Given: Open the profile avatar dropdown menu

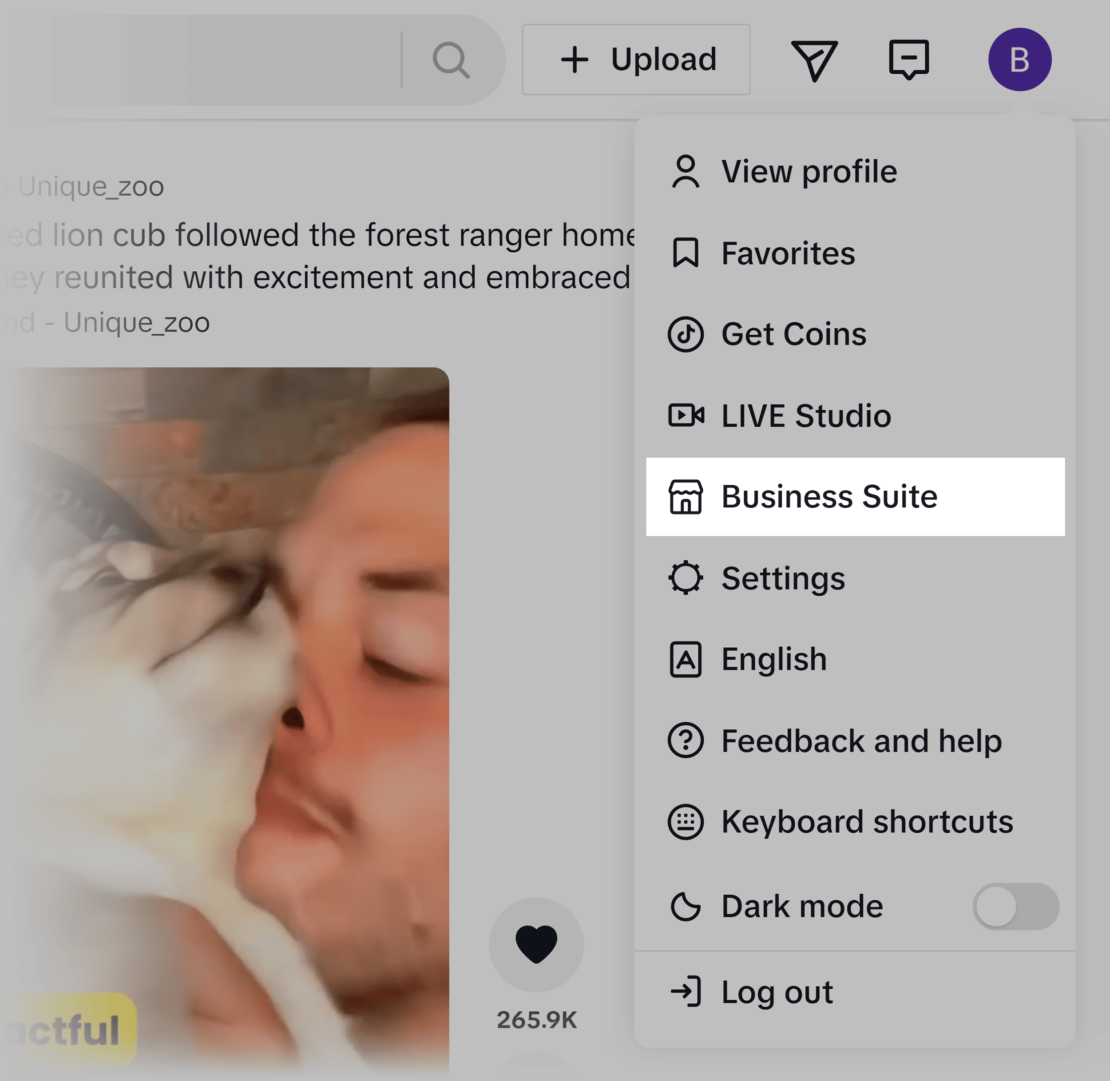Looking at the screenshot, I should (x=1019, y=59).
